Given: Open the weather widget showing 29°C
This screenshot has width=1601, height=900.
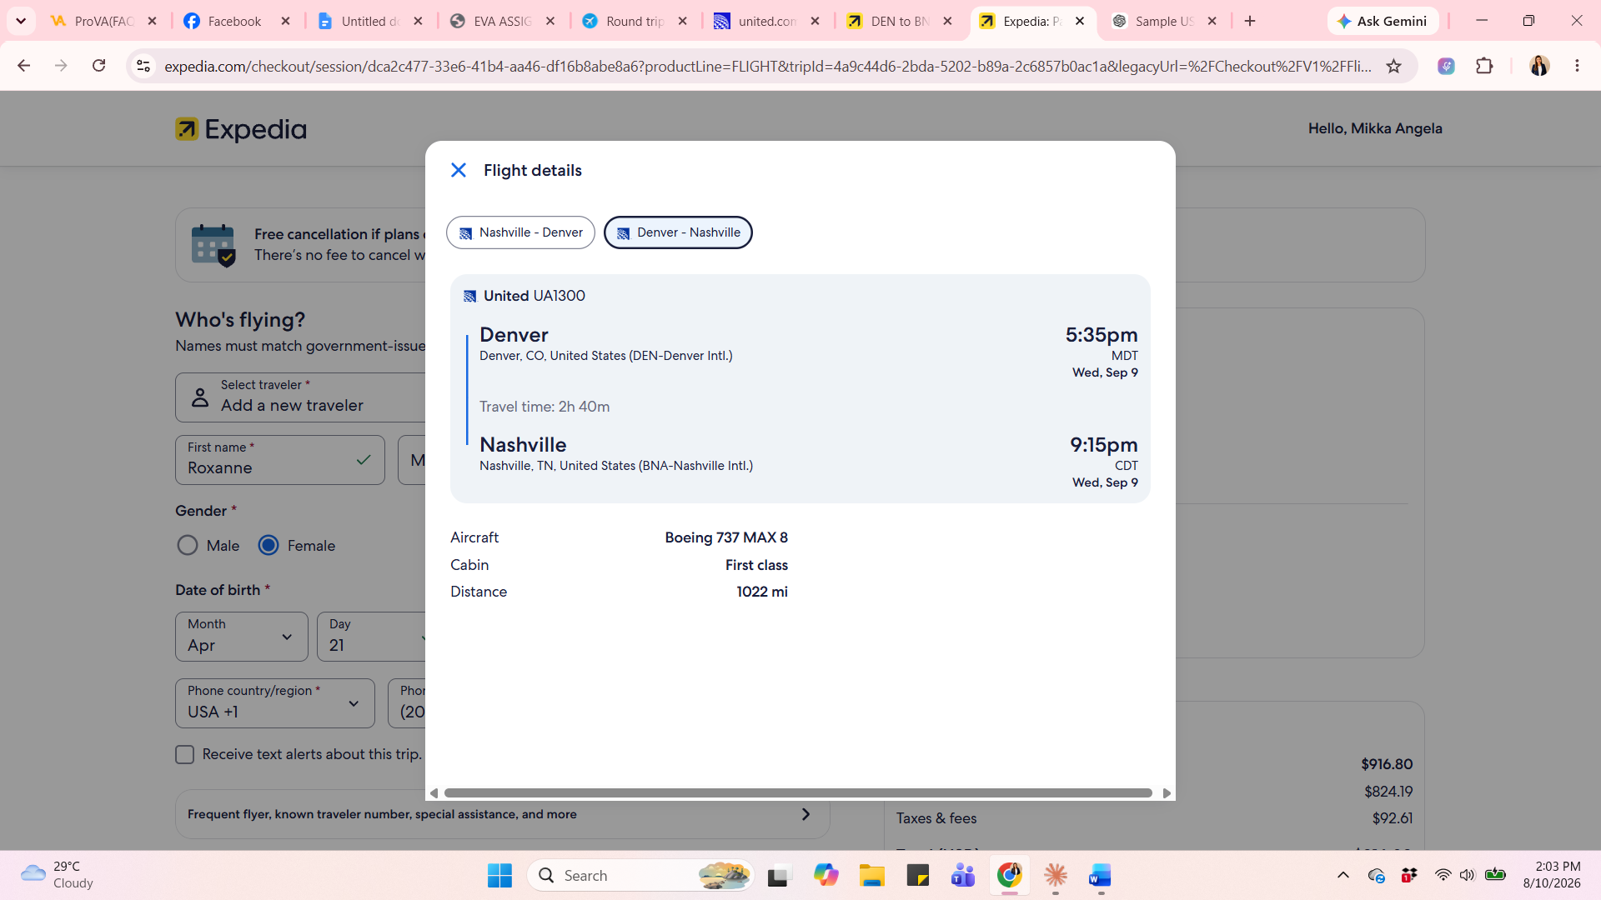Looking at the screenshot, I should coord(57,875).
